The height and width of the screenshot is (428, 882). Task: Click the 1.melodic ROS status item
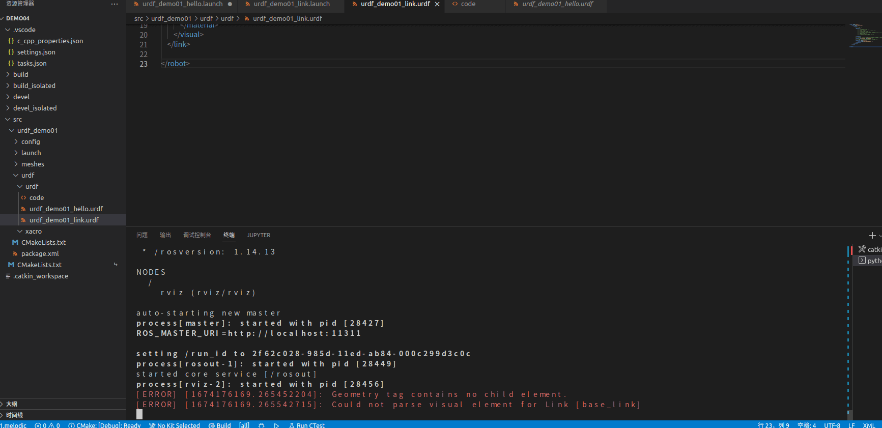[13, 425]
